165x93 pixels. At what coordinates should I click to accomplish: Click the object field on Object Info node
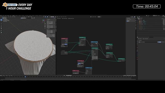(x=64, y=45)
